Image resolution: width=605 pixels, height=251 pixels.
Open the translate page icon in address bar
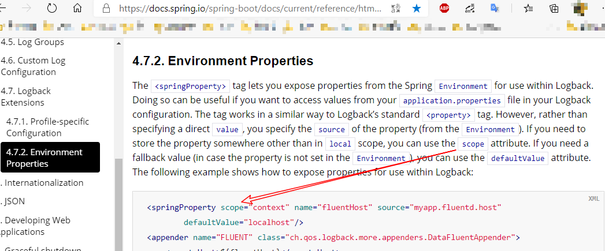pyautogui.click(x=396, y=8)
